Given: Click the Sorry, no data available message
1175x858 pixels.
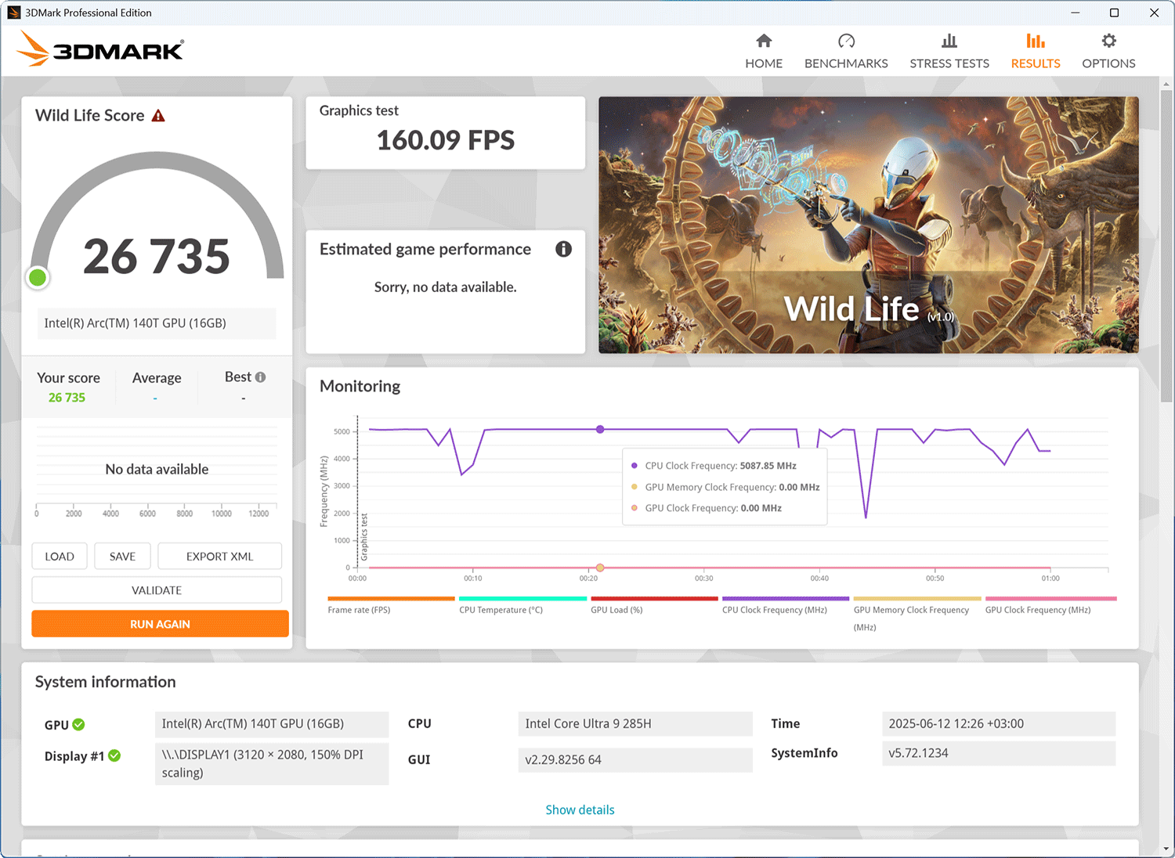Looking at the screenshot, I should point(446,287).
